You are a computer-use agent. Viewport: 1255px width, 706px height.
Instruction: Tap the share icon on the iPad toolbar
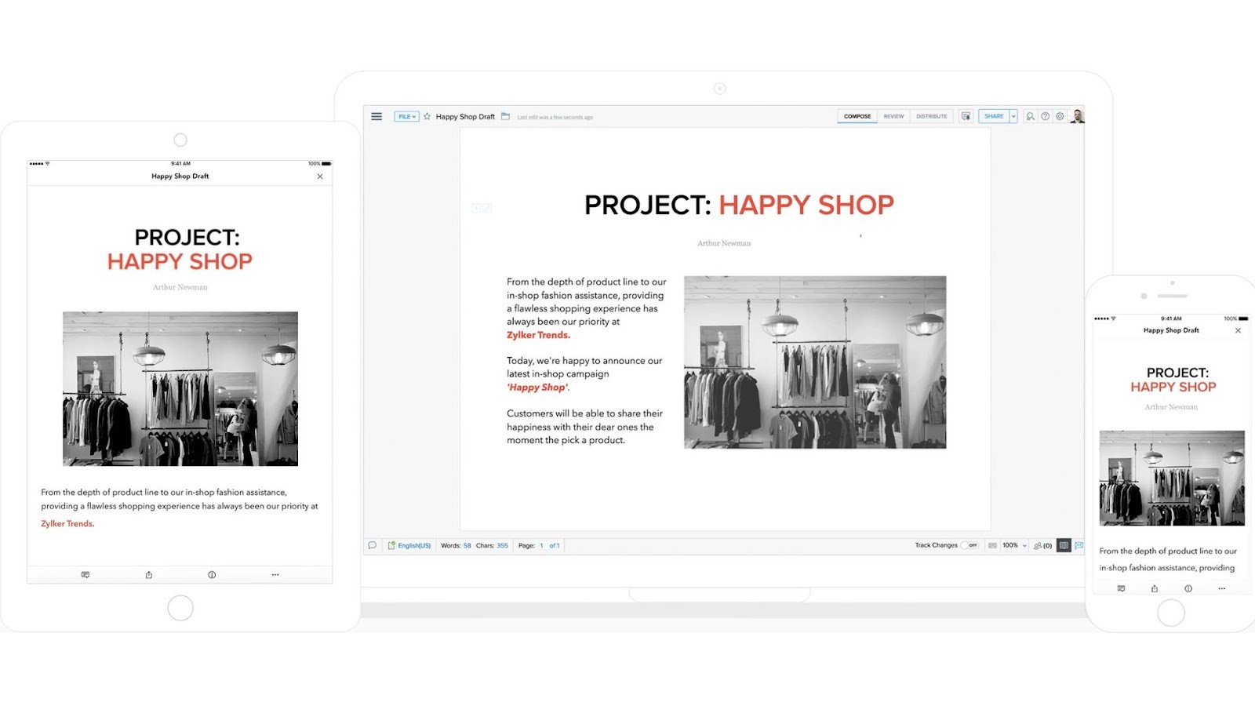(x=149, y=574)
